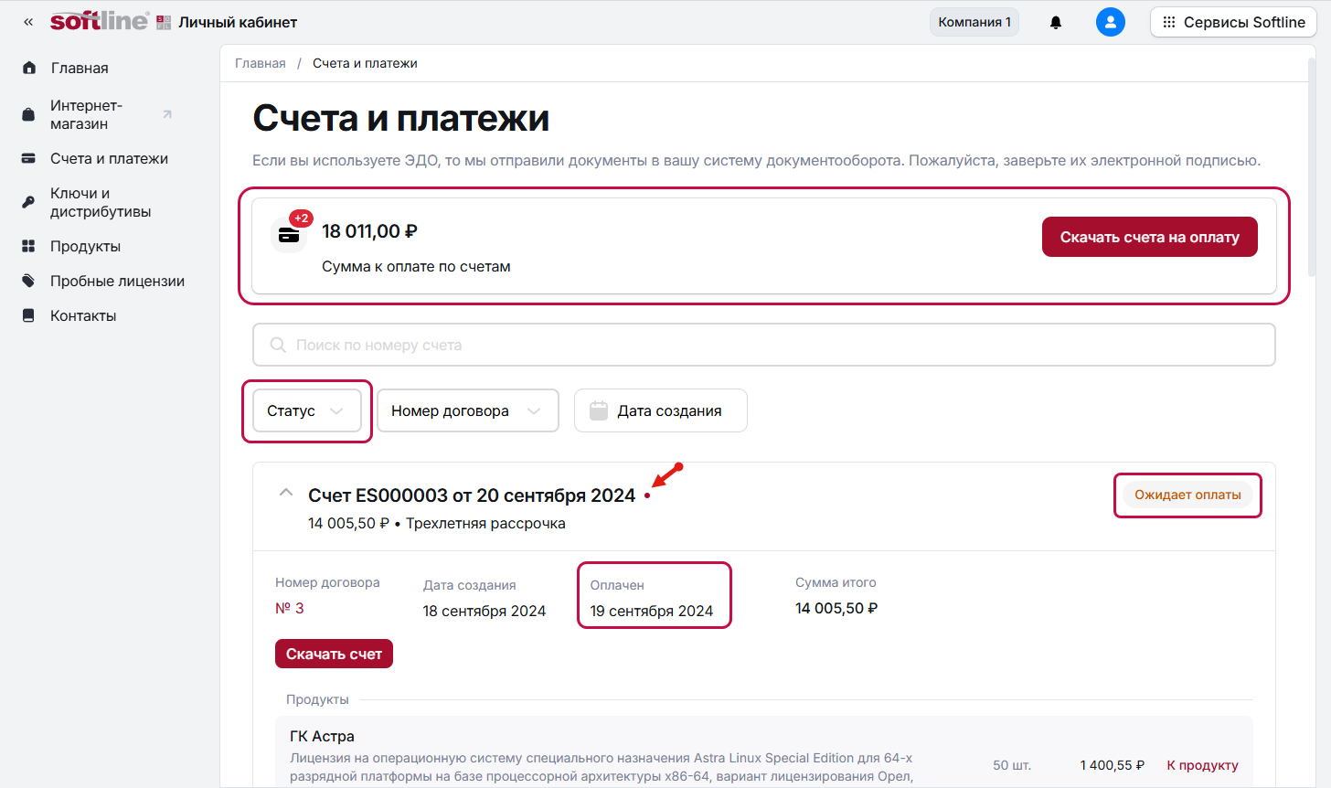The width and height of the screenshot is (1331, 788).
Task: Collapse invoice ES000003 with chevron
Action: [286, 493]
